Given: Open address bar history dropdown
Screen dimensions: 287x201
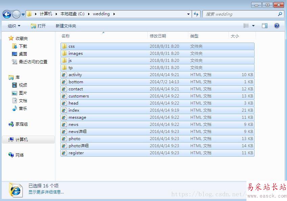Looking at the screenshot, I should pyautogui.click(x=188, y=14).
